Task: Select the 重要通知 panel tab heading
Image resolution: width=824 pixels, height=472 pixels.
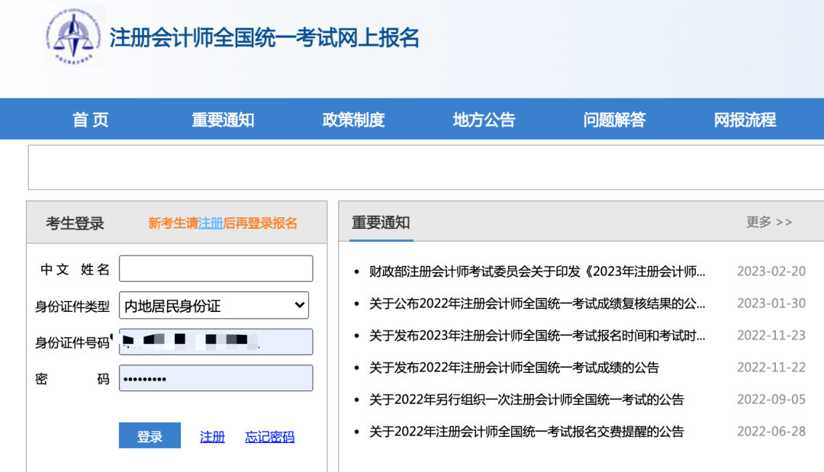Action: (x=381, y=223)
